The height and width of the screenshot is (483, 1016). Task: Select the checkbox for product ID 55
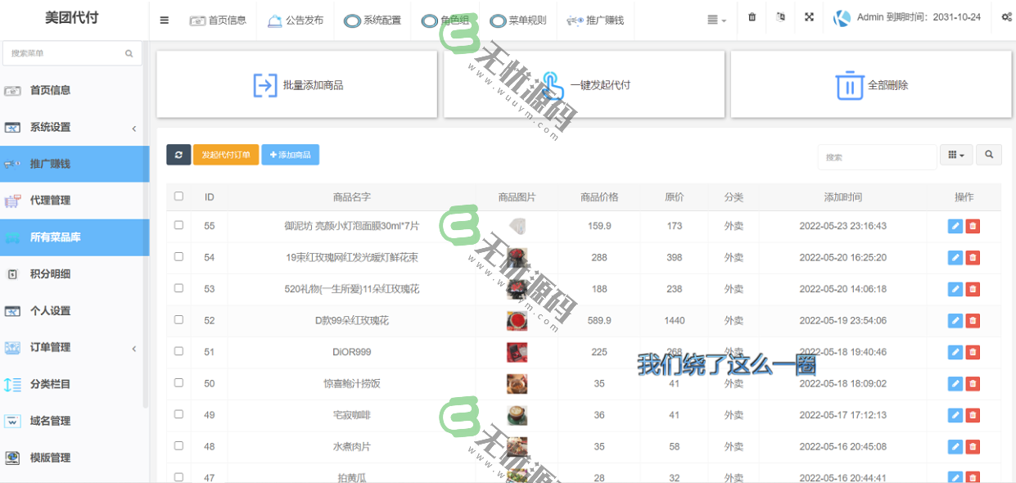click(x=178, y=225)
